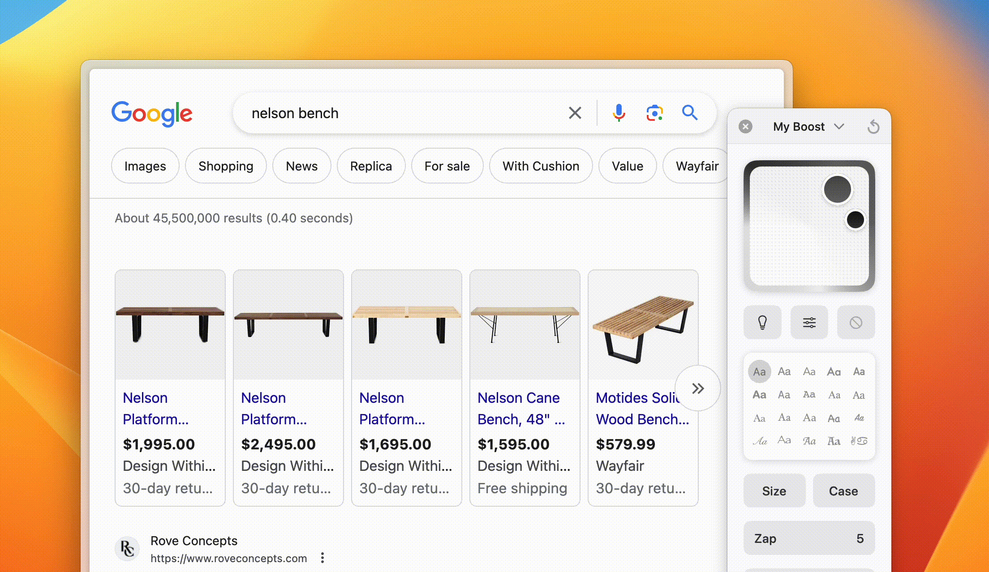Open the Motides Solid Wood Bench link
989x572 pixels.
pos(642,408)
